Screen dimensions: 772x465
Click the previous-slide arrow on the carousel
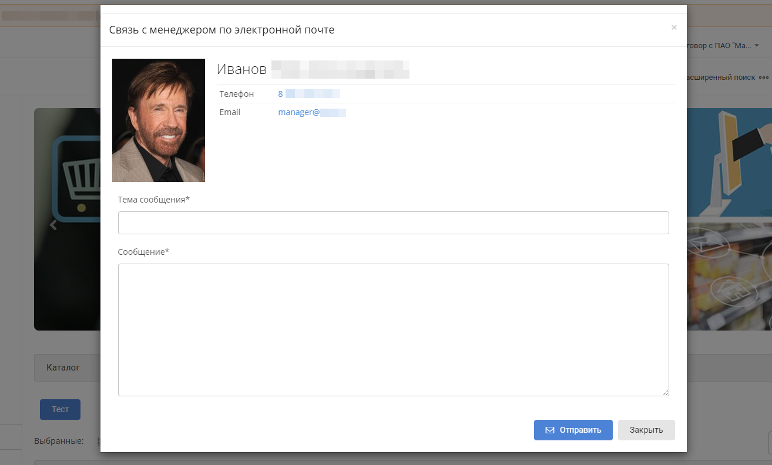pos(53,224)
